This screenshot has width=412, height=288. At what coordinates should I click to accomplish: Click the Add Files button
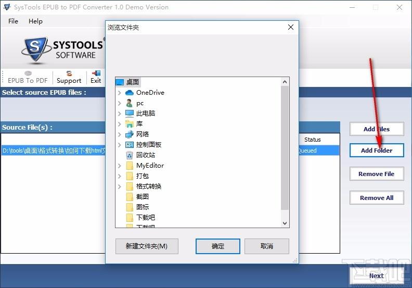377,129
